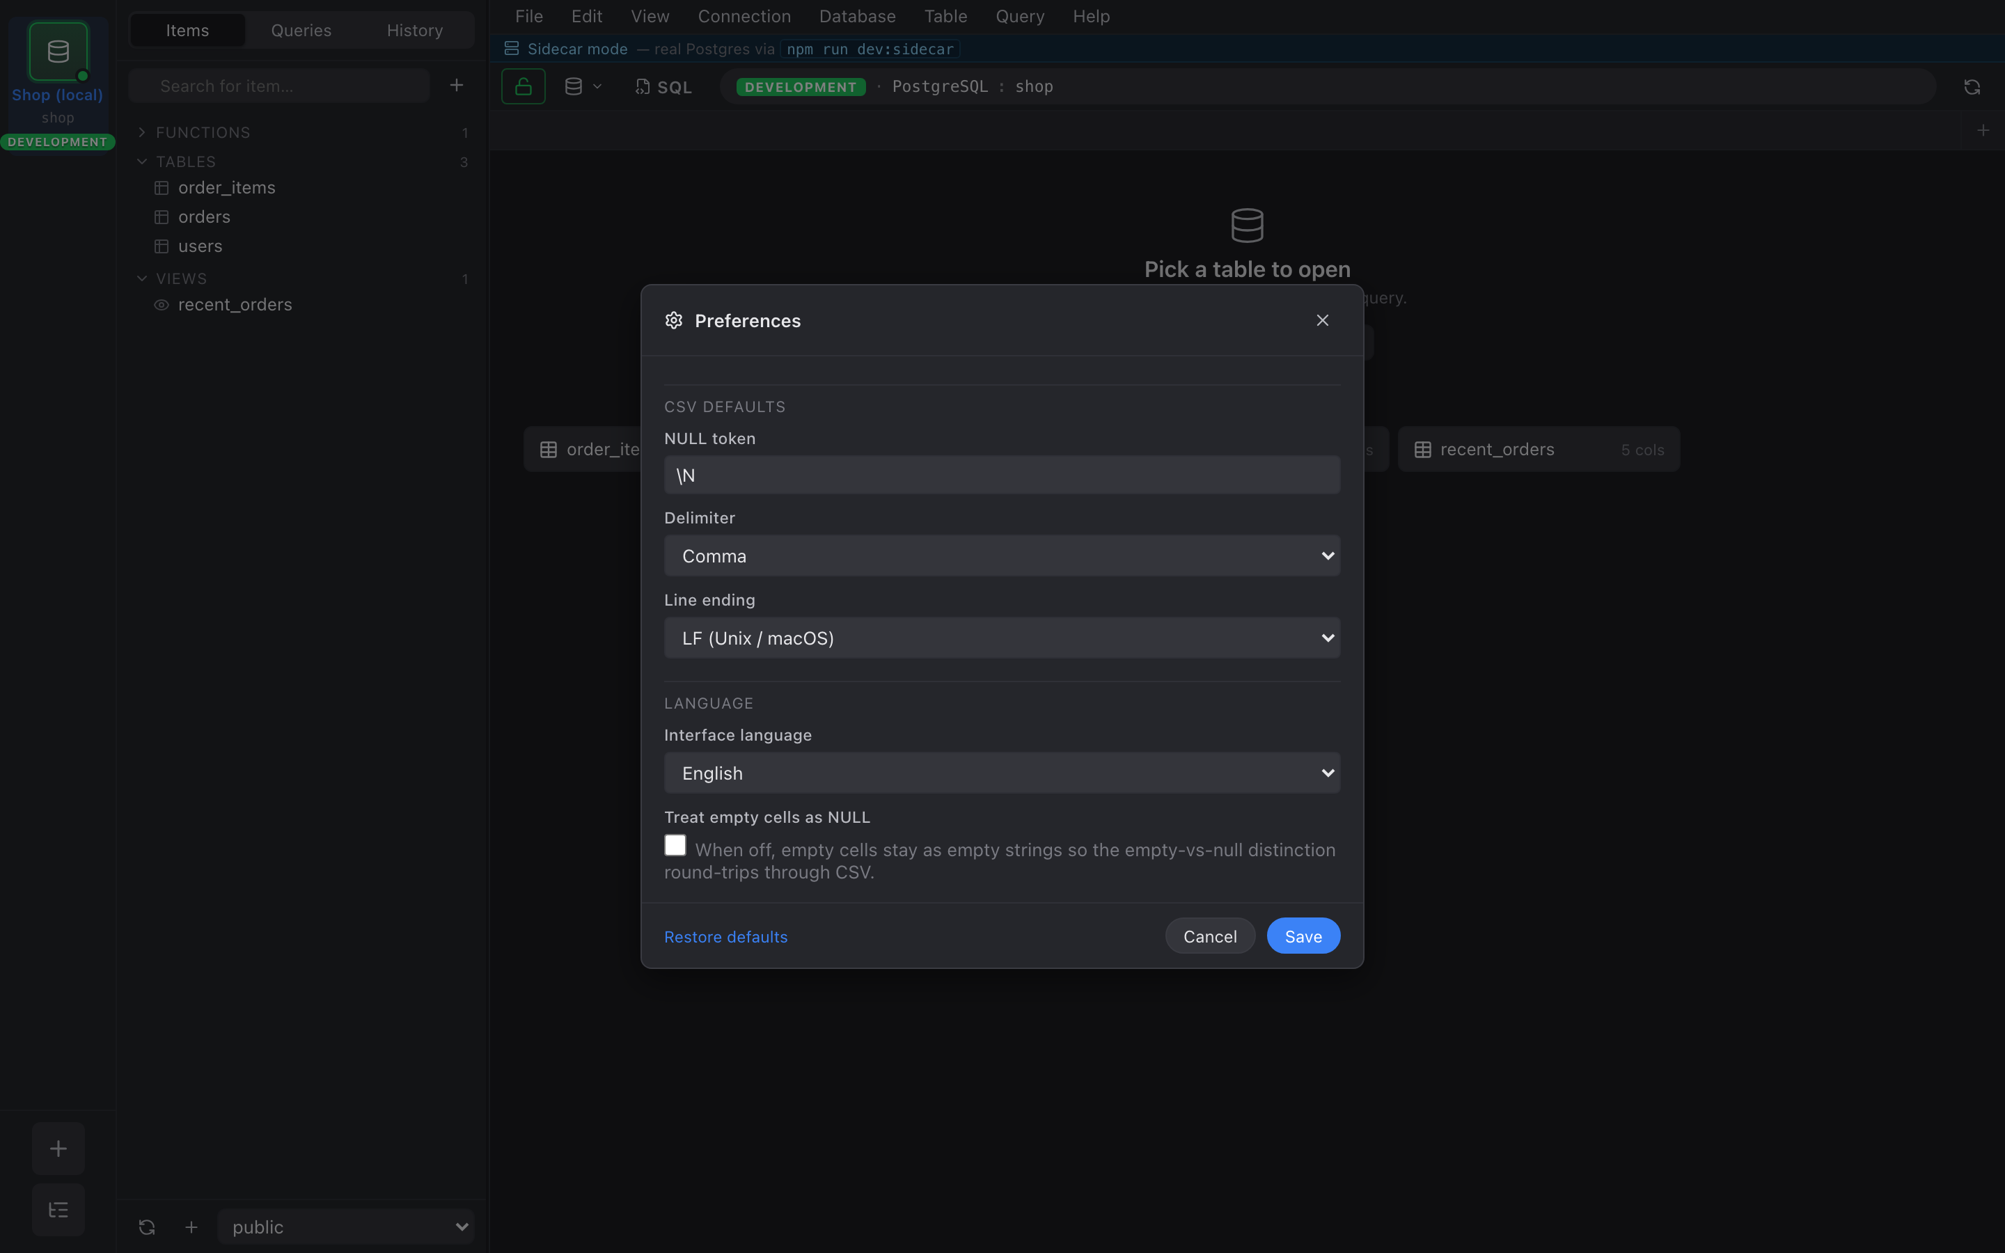
Task: Click the add new item plus icon
Action: pyautogui.click(x=457, y=86)
